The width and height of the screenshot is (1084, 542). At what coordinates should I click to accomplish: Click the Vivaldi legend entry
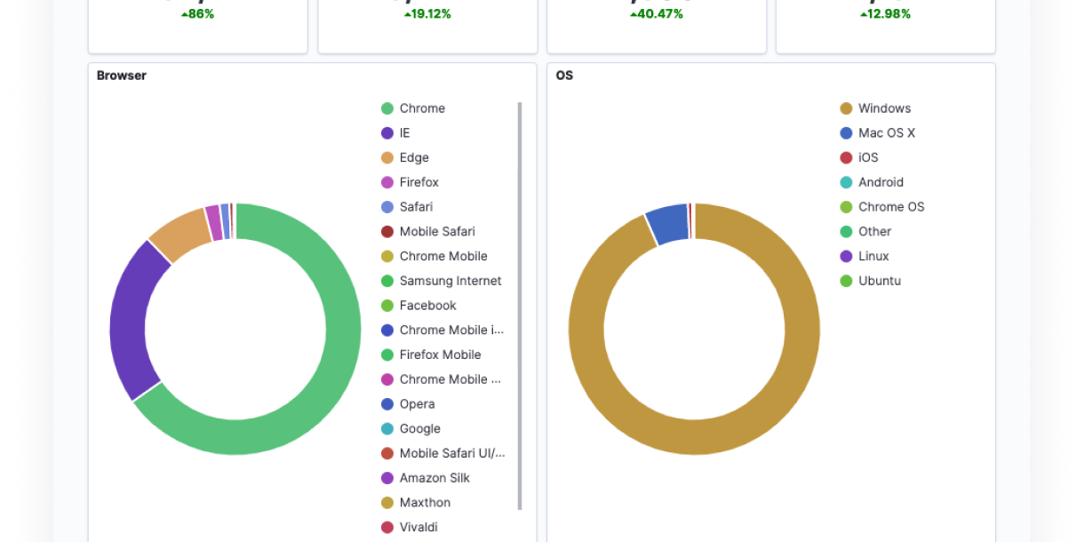[x=418, y=527]
